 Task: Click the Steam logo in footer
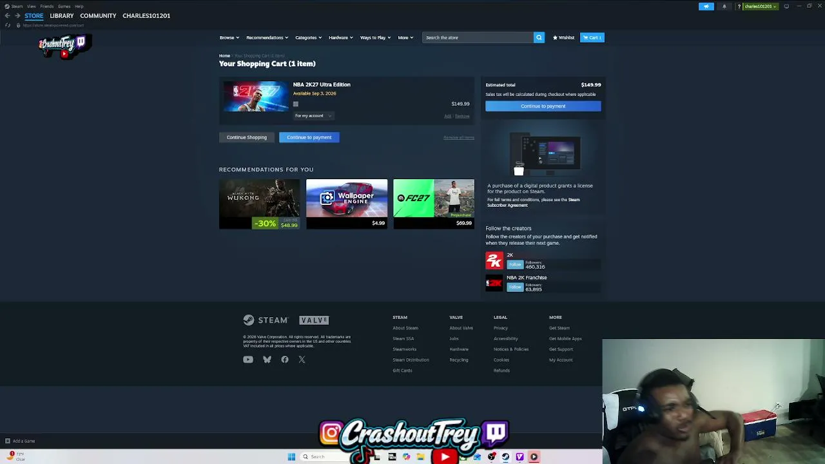point(265,320)
